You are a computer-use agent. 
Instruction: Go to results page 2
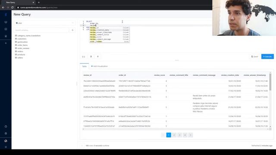(174, 135)
